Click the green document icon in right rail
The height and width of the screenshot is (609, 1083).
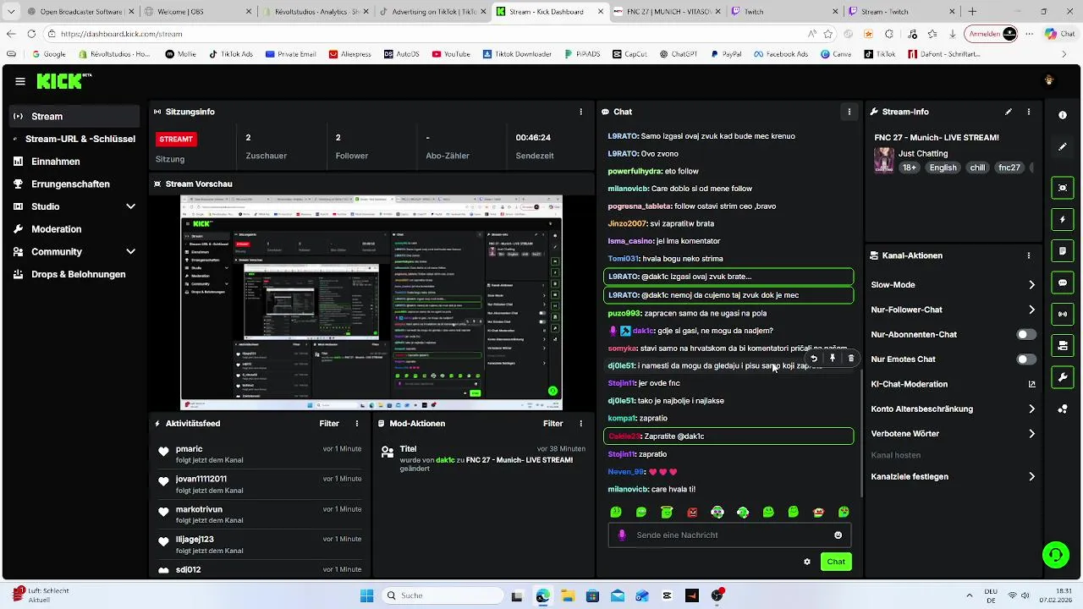1063,251
